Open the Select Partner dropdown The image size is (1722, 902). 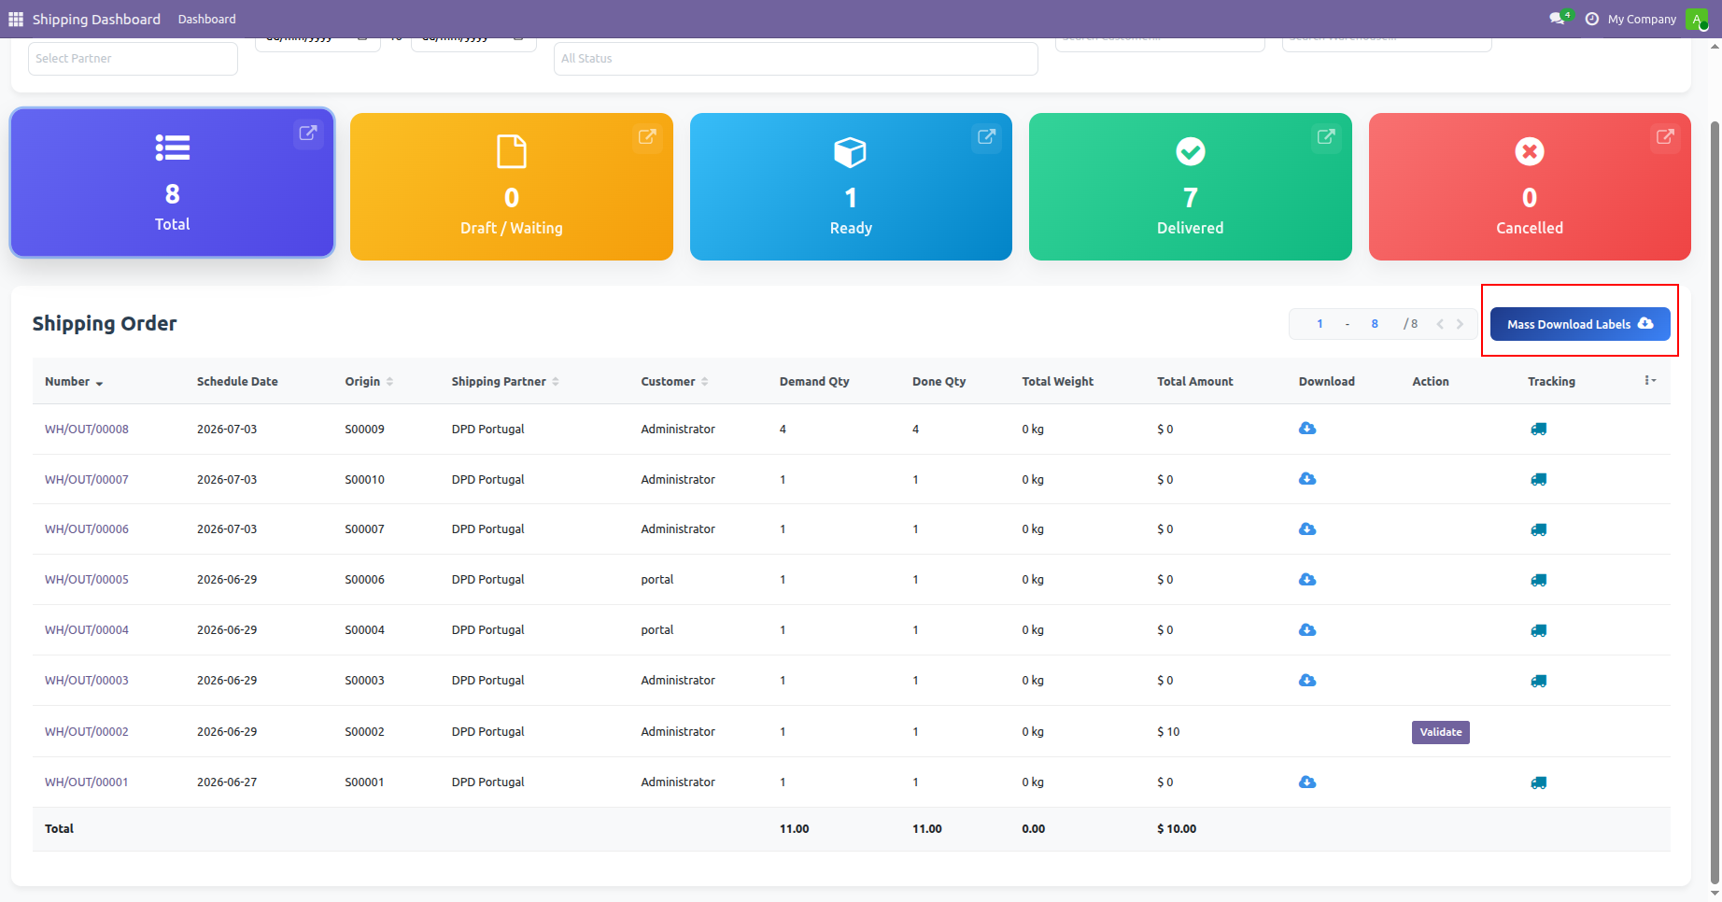133,59
